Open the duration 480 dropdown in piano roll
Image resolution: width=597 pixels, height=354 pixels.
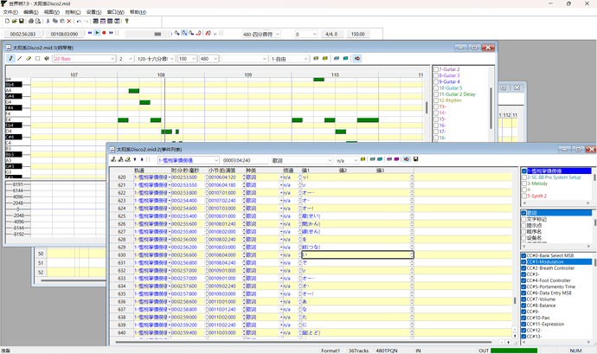click(x=215, y=59)
